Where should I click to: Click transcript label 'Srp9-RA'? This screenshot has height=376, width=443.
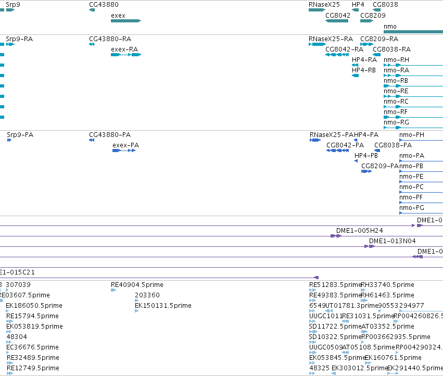pos(19,39)
